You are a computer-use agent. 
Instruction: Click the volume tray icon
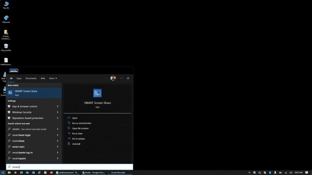(x=291, y=173)
